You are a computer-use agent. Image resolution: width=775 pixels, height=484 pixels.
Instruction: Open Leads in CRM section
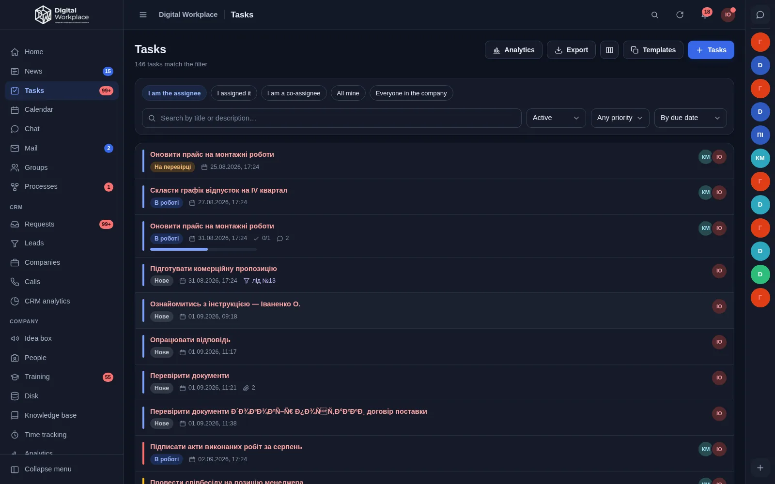click(62, 243)
